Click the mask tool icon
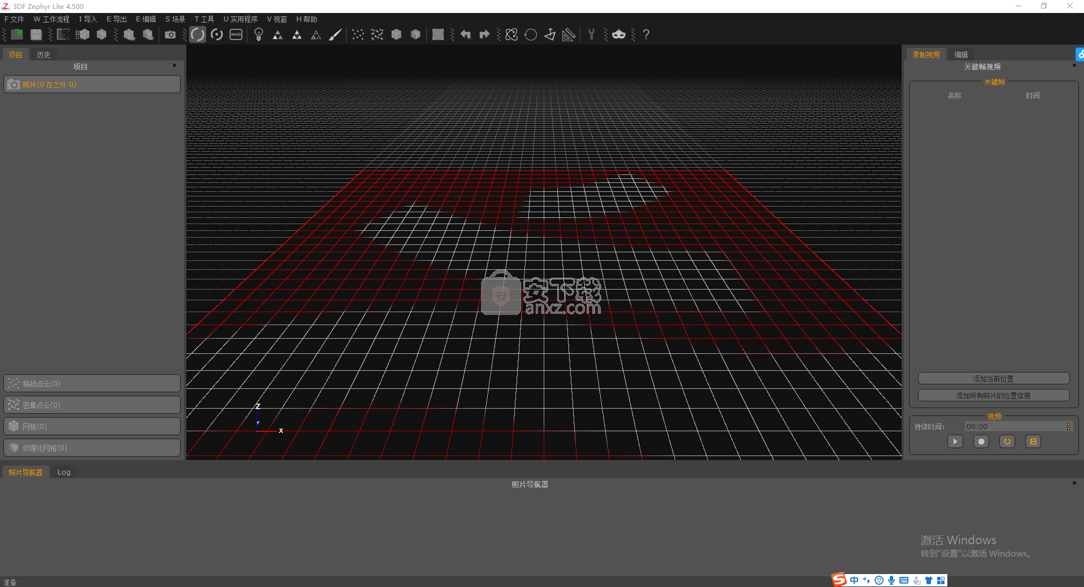The width and height of the screenshot is (1084, 587). pos(619,34)
